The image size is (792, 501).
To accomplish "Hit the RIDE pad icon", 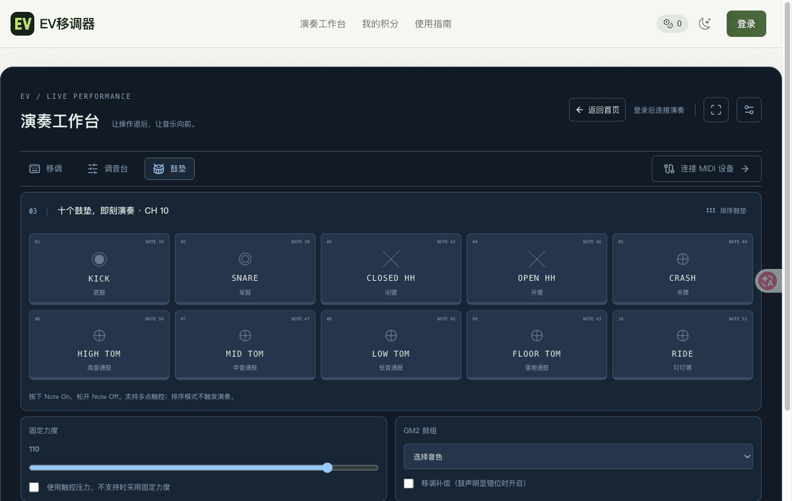I will pos(682,336).
